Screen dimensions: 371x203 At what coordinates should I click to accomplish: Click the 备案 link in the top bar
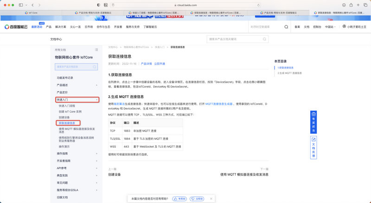click(297, 27)
